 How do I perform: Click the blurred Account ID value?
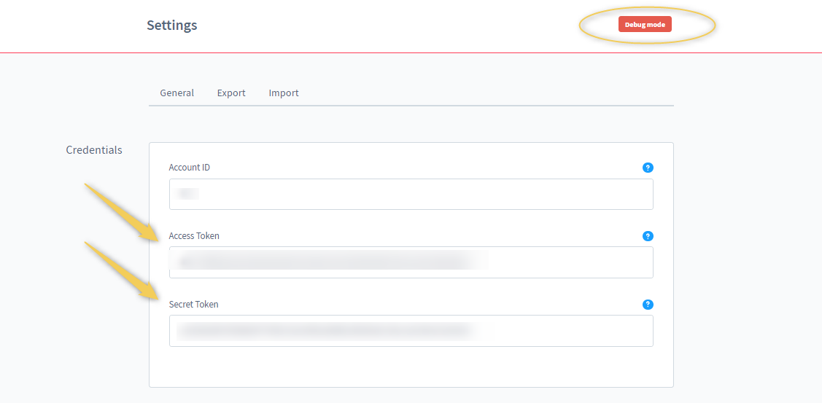click(188, 195)
